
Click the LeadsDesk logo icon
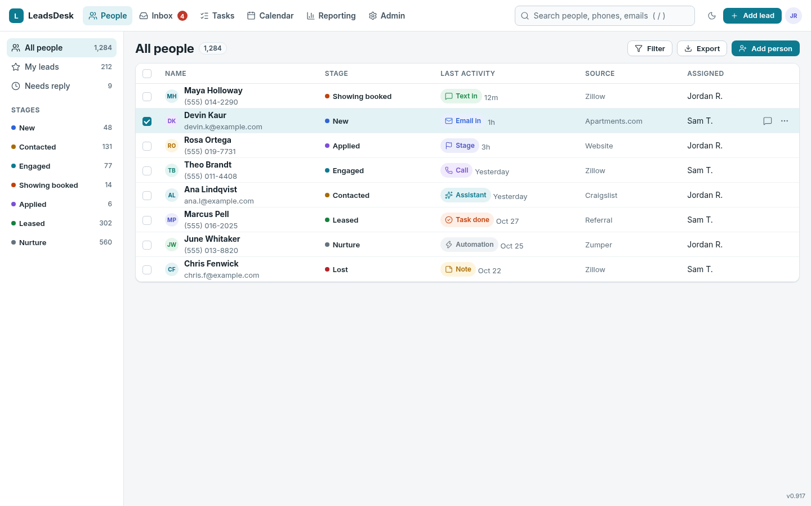16,16
